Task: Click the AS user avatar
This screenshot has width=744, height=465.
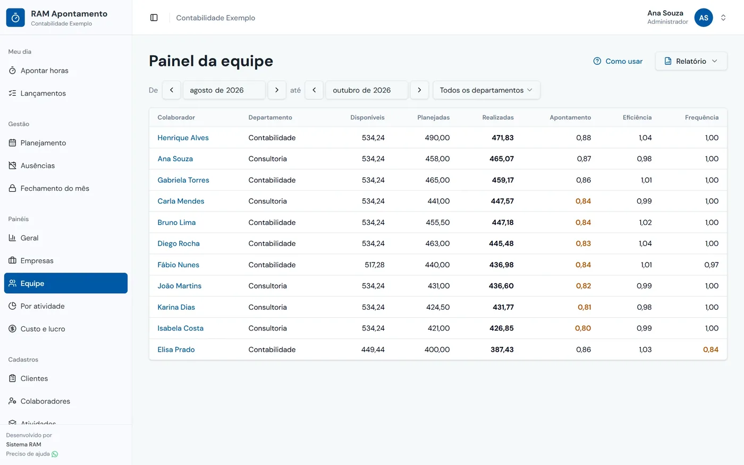Action: pos(704,18)
